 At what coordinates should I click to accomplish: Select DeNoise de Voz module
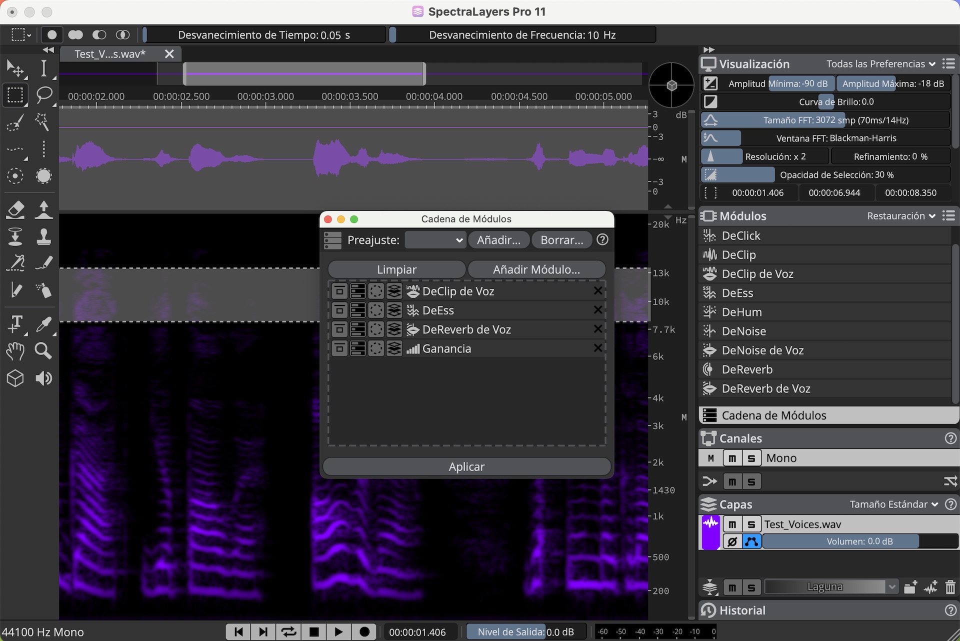(x=762, y=350)
